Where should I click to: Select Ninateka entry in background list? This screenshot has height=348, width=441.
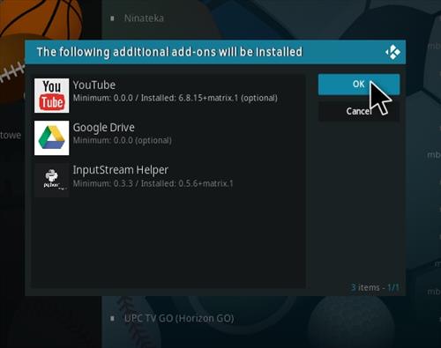point(144,19)
